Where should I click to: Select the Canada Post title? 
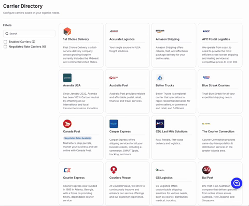[72, 131]
